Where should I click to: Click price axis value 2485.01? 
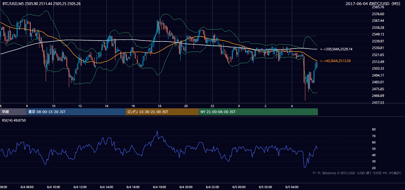coord(378,82)
